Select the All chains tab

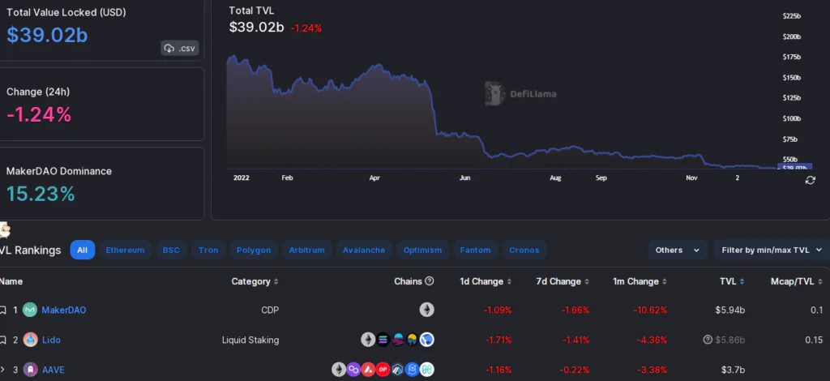pos(83,250)
